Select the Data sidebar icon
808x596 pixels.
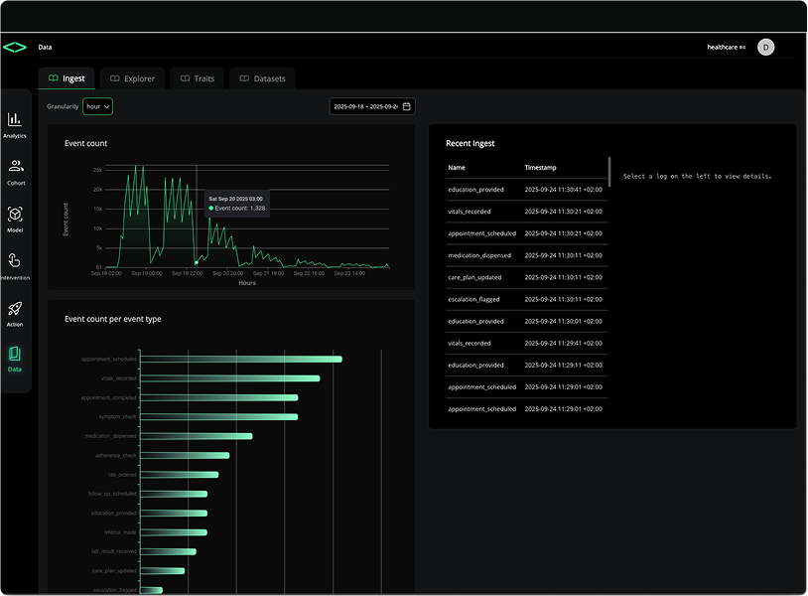pos(15,355)
